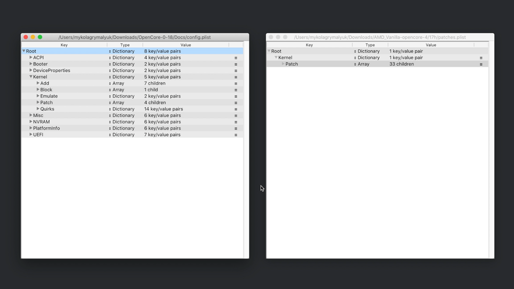Click row handle icon for 33 children Patch row
The image size is (514, 289).
coord(481,64)
